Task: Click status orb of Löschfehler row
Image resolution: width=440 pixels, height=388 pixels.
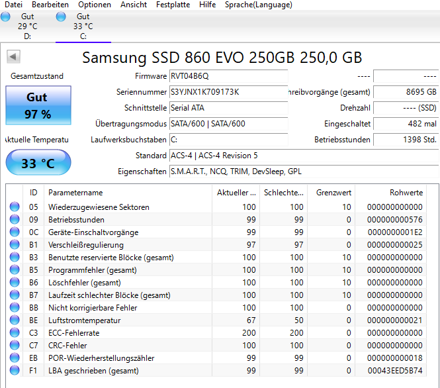Action: [x=15, y=282]
